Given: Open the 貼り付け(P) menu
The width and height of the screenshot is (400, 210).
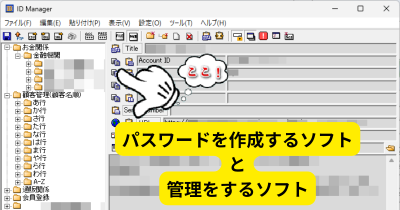Looking at the screenshot, I should (84, 23).
